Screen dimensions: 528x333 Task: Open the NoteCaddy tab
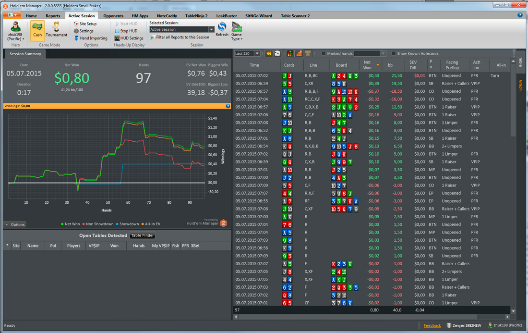tap(167, 16)
